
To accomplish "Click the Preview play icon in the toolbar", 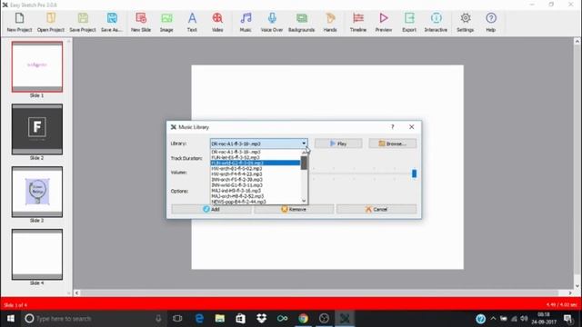I will coord(384,22).
